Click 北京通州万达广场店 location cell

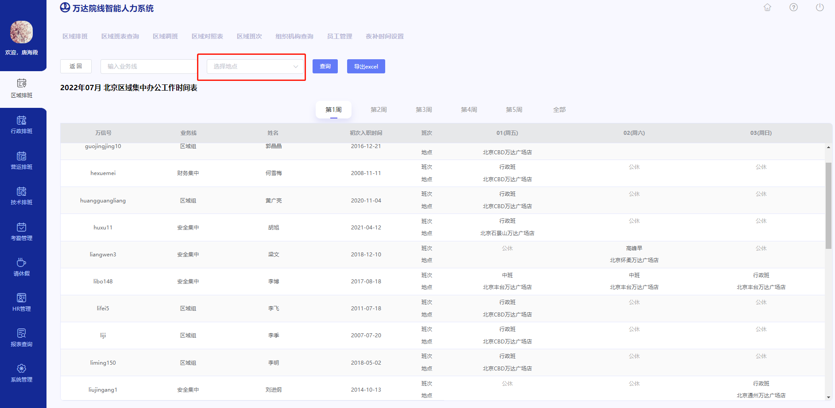(761, 396)
